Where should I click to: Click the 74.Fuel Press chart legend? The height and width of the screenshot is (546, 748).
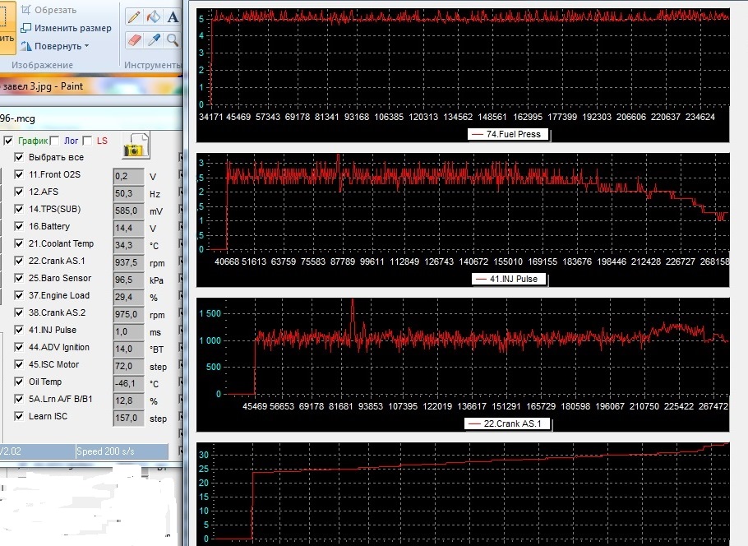[x=509, y=135]
